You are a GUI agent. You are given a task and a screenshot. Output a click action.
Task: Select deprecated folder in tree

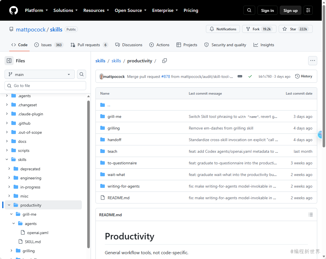click(30, 169)
